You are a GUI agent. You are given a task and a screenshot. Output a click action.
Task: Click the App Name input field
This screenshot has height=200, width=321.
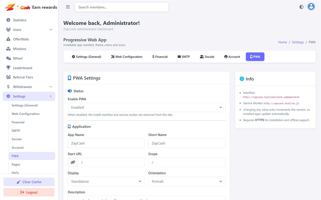point(106,143)
